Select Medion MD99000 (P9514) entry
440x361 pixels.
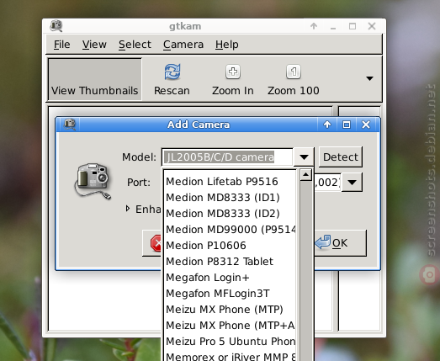pyautogui.click(x=230, y=230)
